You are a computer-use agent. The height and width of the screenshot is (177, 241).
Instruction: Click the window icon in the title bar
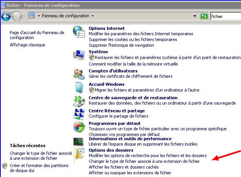point(3,5)
